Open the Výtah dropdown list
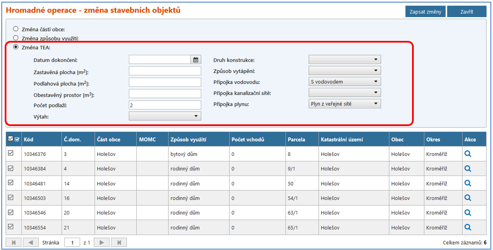 click(x=164, y=116)
